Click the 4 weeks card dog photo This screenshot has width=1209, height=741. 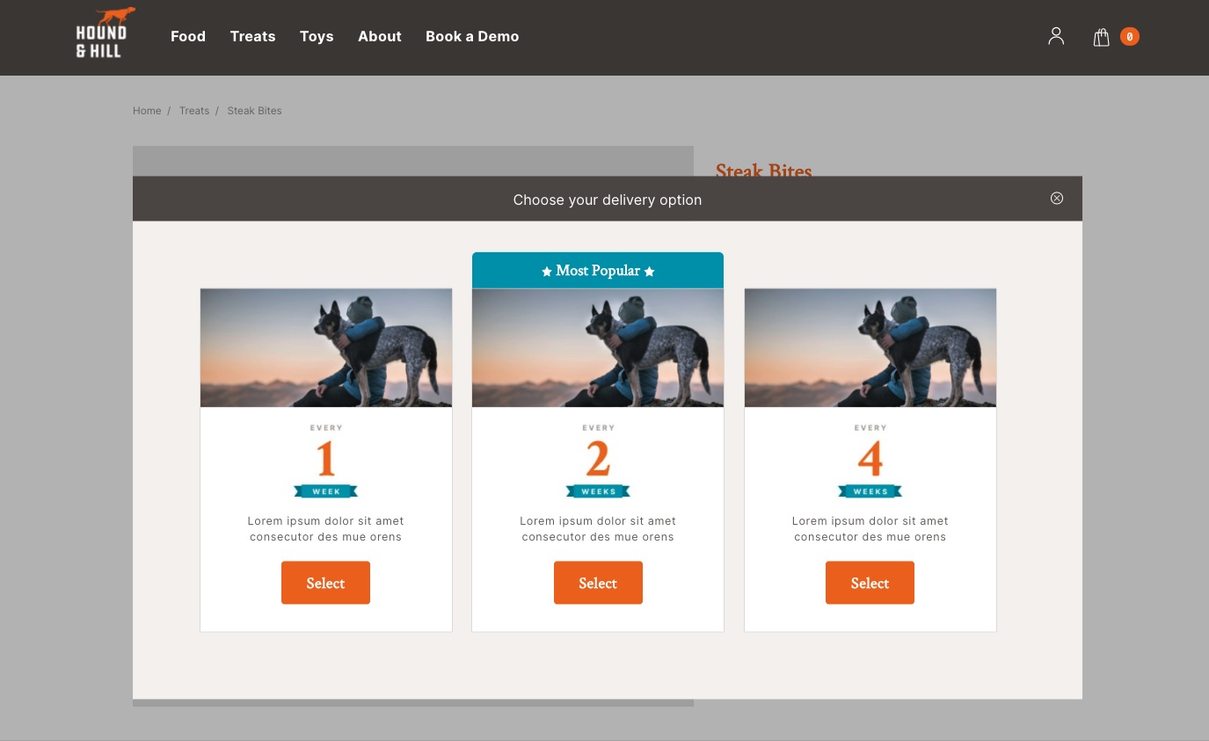tap(870, 348)
